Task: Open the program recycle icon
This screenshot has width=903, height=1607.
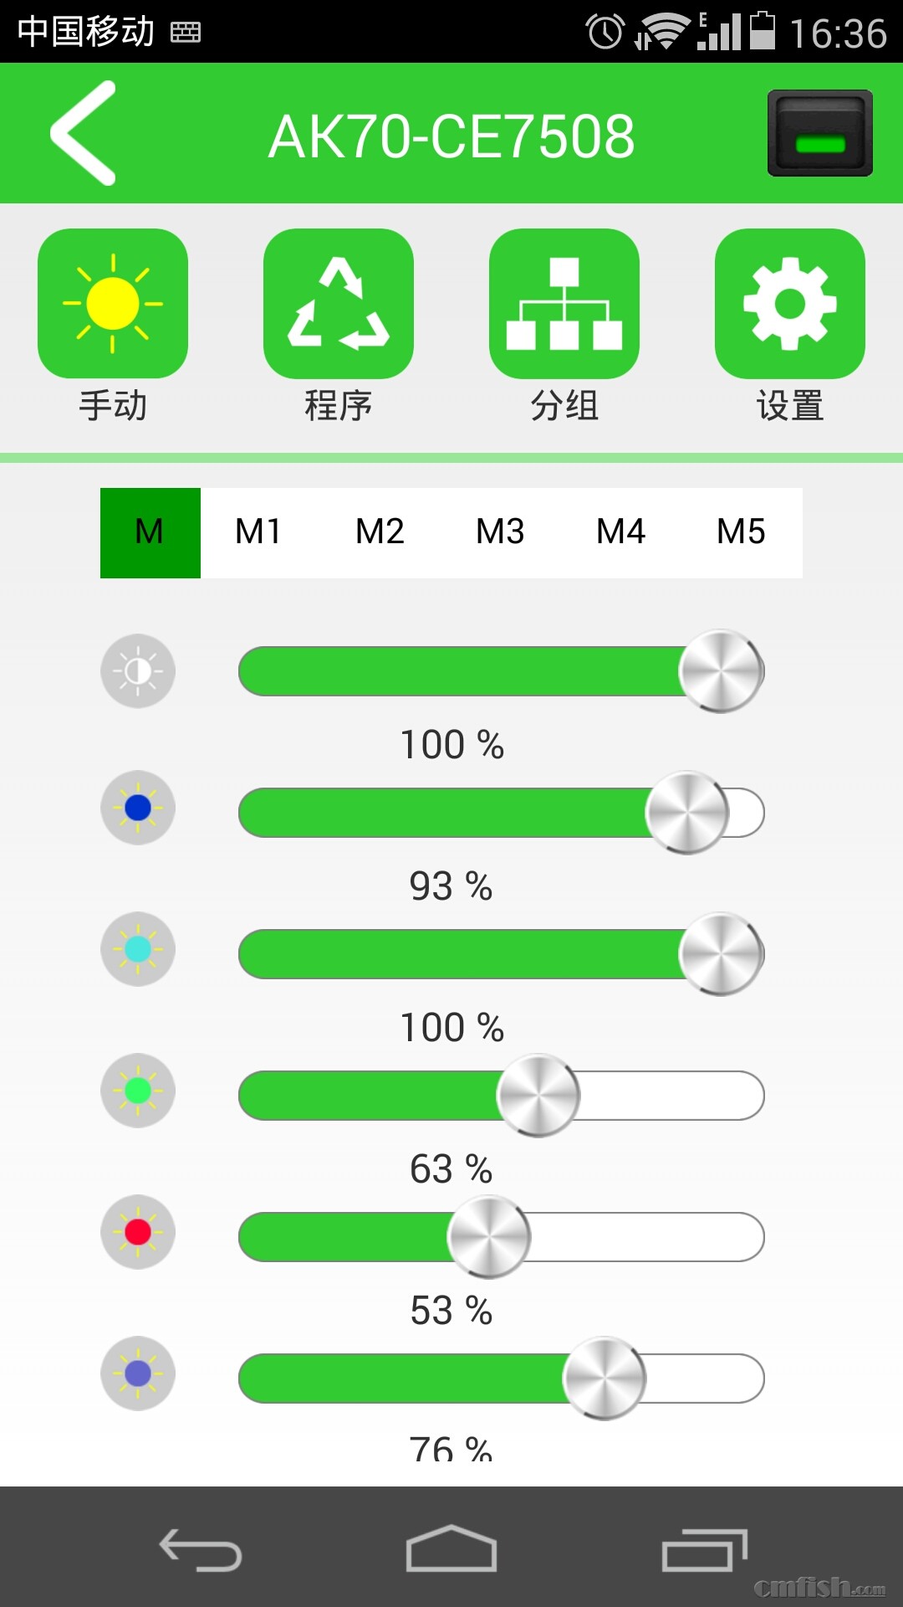Action: pyautogui.click(x=339, y=304)
